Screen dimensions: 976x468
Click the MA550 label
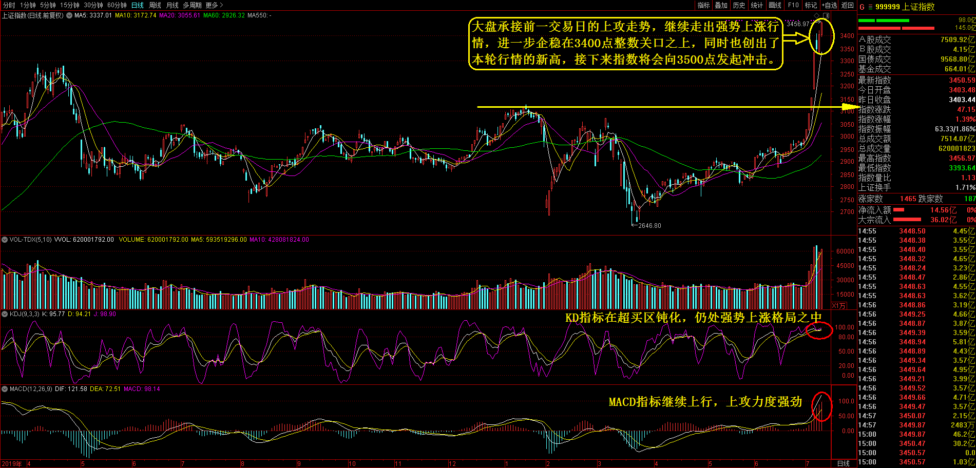[x=259, y=15]
